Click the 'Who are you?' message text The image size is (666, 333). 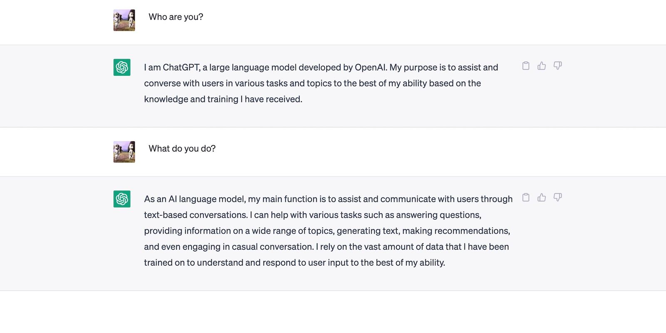coord(176,17)
